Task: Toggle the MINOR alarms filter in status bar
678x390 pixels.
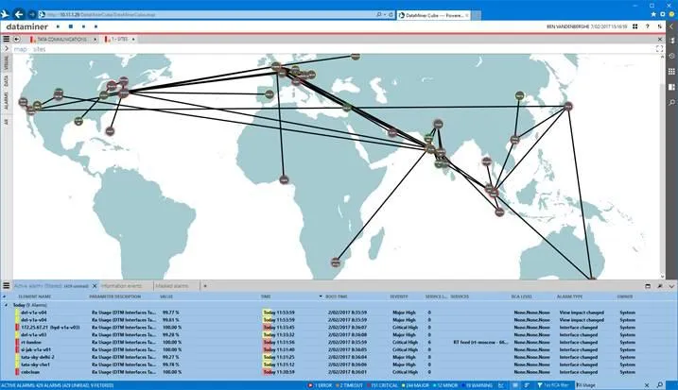Action: coord(444,385)
